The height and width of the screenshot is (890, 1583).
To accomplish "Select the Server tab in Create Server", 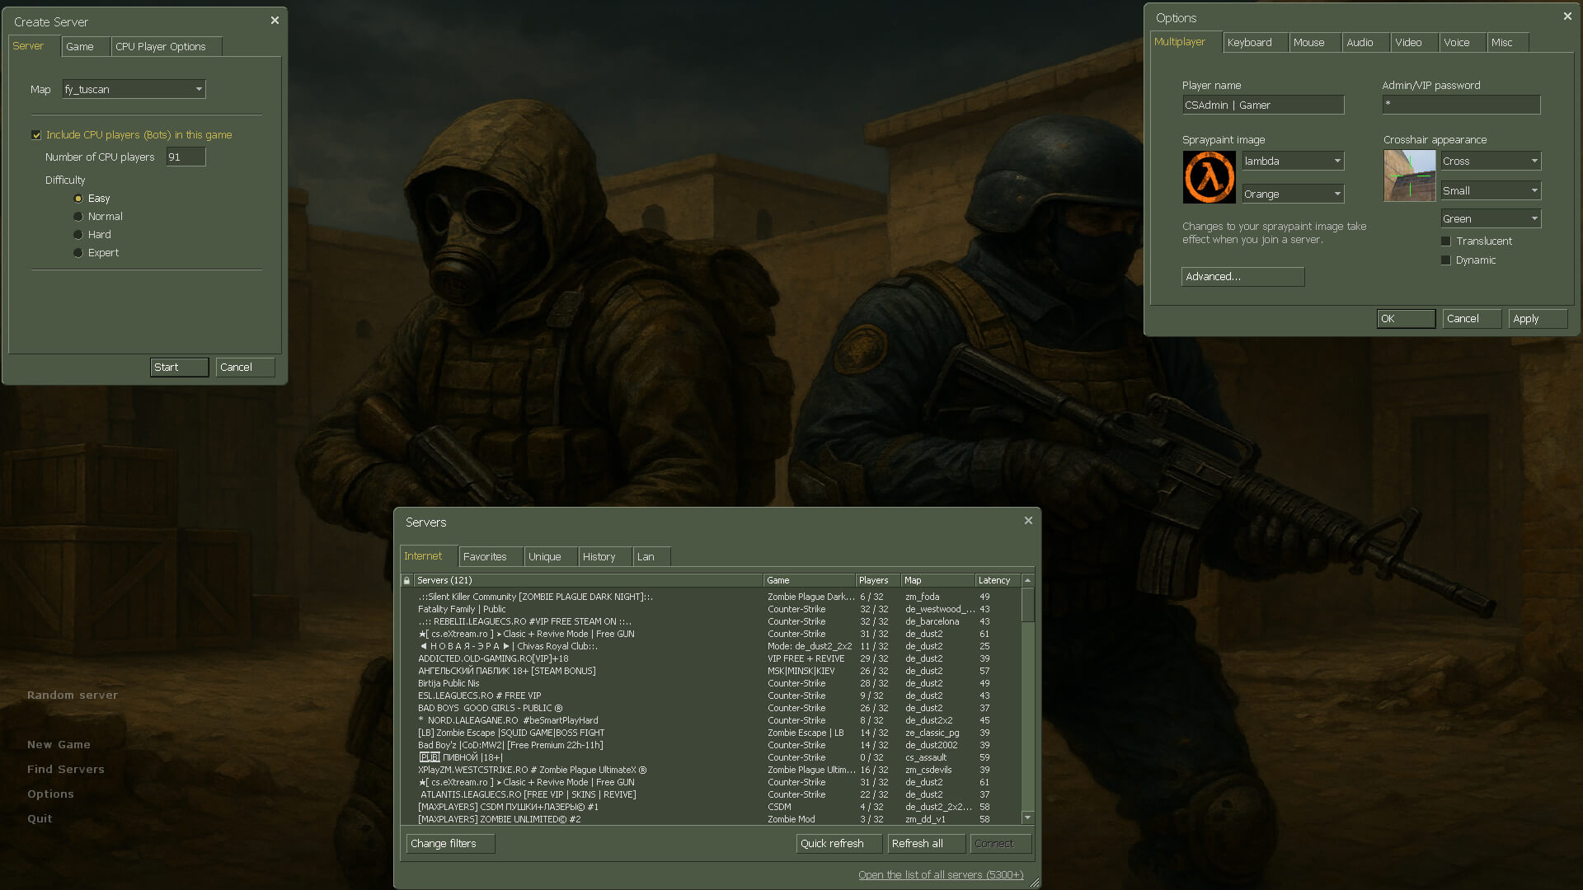I will 35,46.
